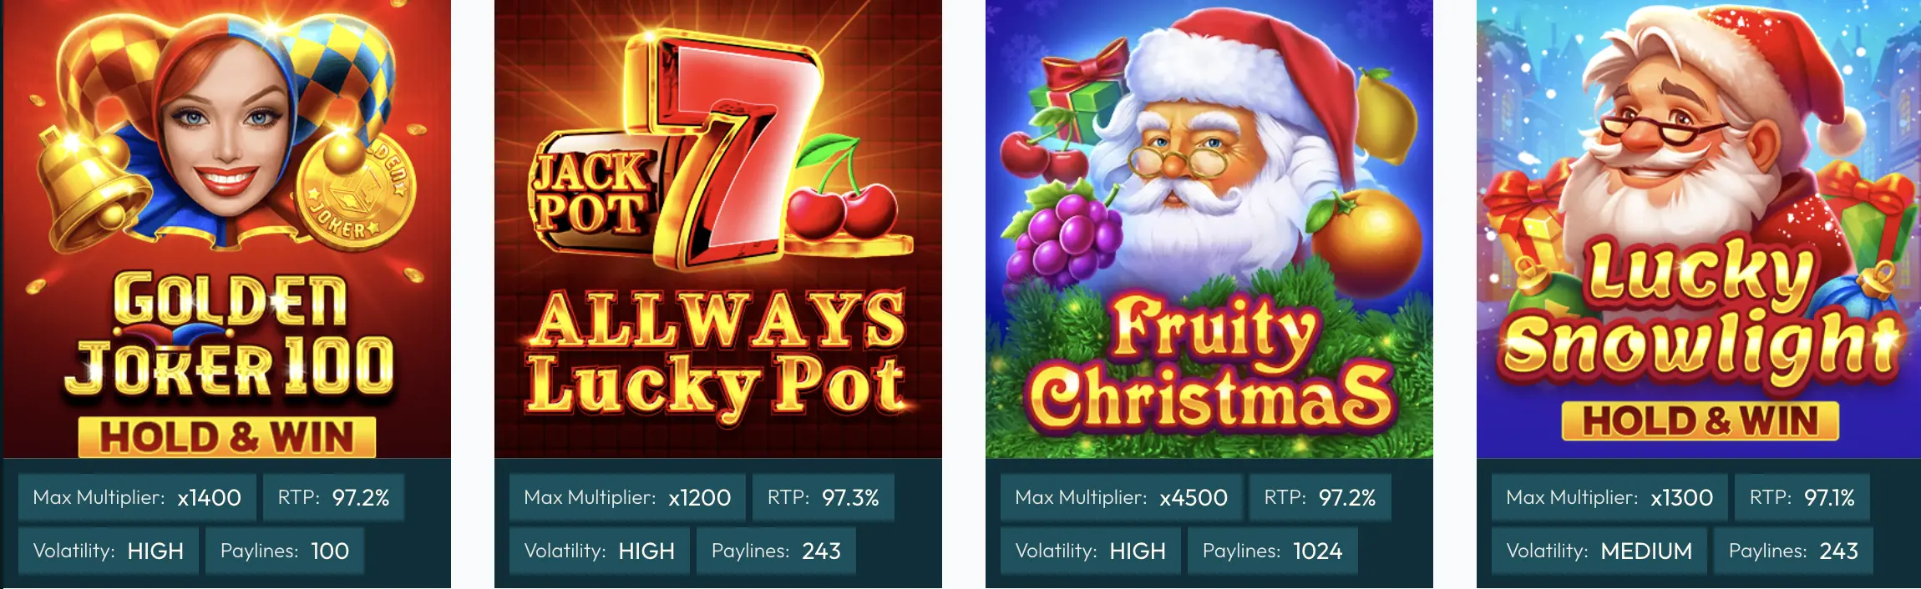Open the Fruity Christmas game thumbnail
The width and height of the screenshot is (1921, 589).
1209,229
